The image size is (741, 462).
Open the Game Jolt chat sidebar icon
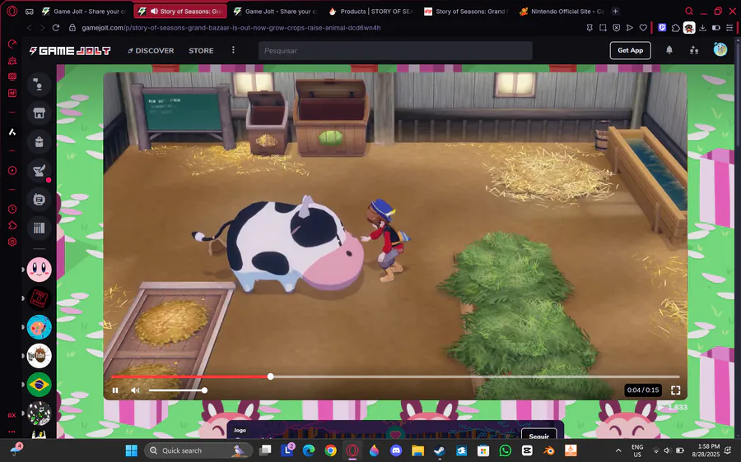(x=39, y=85)
